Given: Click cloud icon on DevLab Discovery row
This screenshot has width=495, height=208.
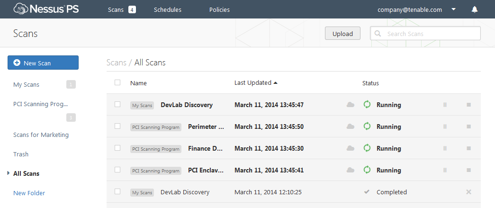Looking at the screenshot, I should (351, 105).
